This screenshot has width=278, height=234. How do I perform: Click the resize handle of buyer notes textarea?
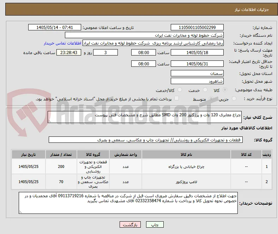20,212
